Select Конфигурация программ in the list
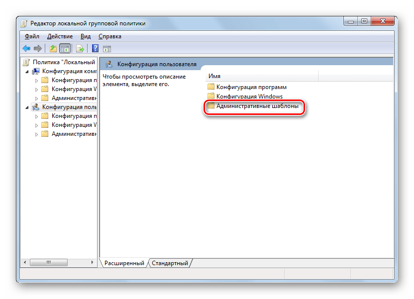The image size is (414, 299). point(251,87)
